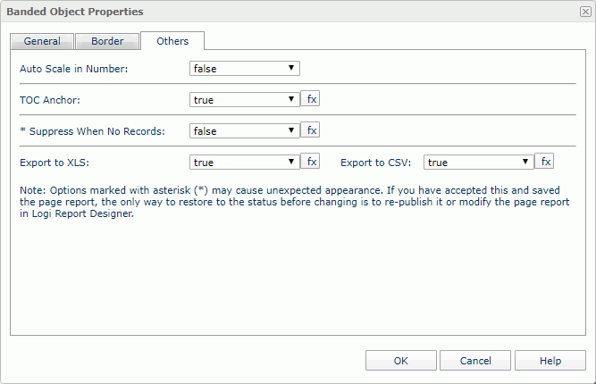
Task: Close the Banded Object Properties dialog
Action: 584,12
